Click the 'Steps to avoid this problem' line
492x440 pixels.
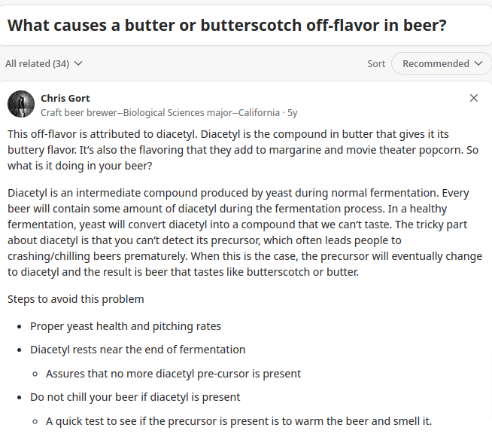click(76, 299)
